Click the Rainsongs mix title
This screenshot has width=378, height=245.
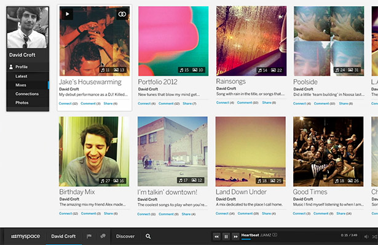230,81
